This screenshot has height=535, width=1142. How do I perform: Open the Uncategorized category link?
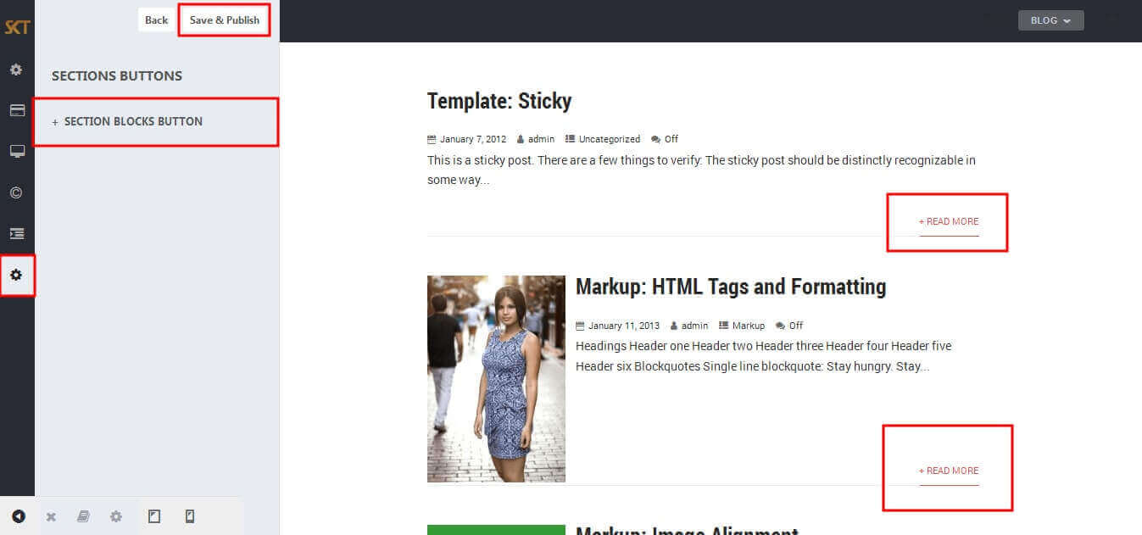[x=610, y=139]
